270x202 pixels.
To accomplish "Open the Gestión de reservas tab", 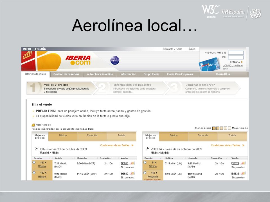I will tap(66, 74).
